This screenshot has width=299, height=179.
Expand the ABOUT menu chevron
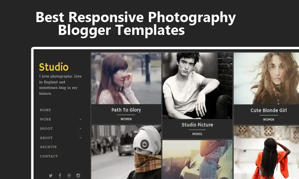coord(80,138)
